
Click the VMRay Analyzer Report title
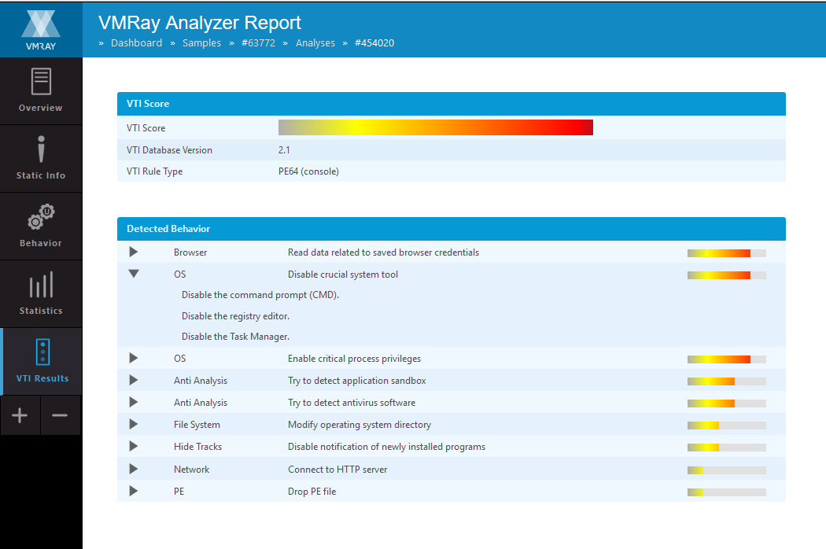[200, 23]
